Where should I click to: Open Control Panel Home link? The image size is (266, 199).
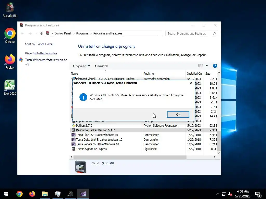pos(39,44)
